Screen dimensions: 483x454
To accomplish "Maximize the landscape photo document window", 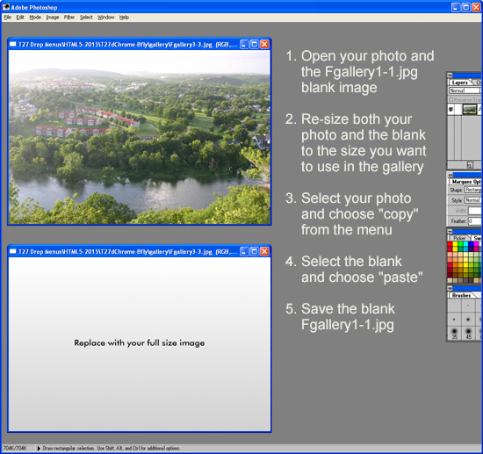I will (x=255, y=45).
